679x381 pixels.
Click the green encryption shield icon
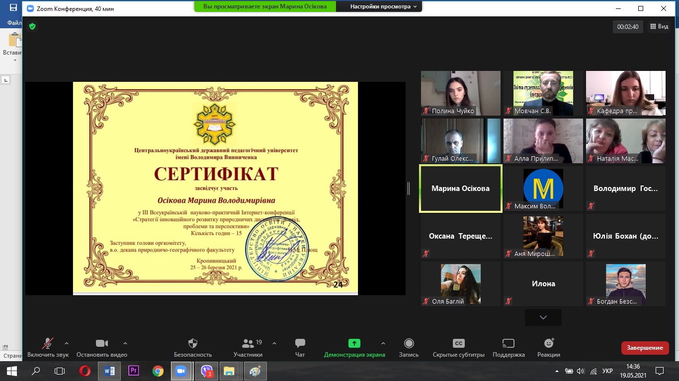coord(32,26)
